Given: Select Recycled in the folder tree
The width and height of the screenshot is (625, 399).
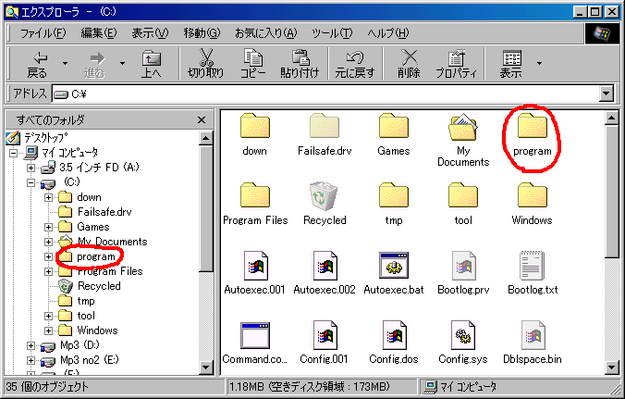Looking at the screenshot, I should point(99,286).
